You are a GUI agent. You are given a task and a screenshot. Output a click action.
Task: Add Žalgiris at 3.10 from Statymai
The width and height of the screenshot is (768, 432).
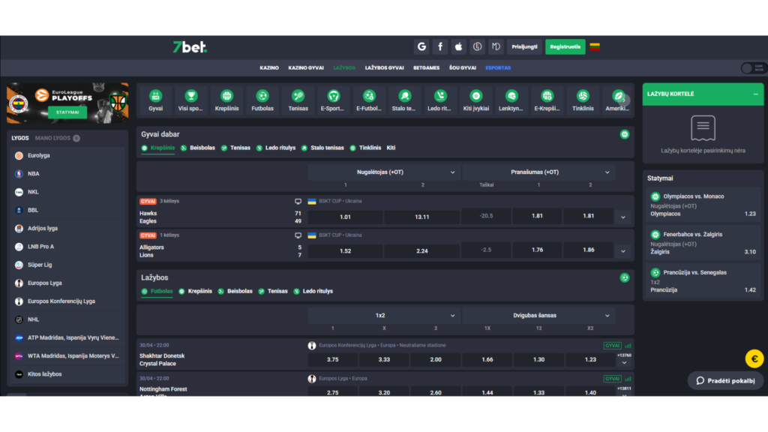[702, 243]
